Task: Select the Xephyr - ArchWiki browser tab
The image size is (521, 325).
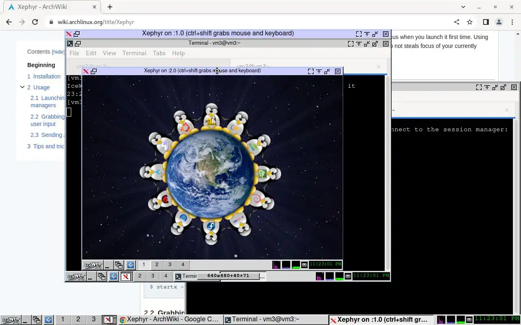Action: 52,7
